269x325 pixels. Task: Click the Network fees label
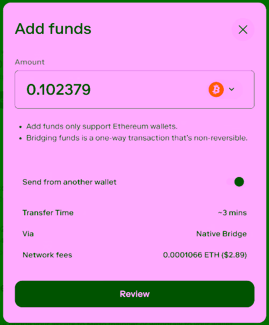coord(47,255)
